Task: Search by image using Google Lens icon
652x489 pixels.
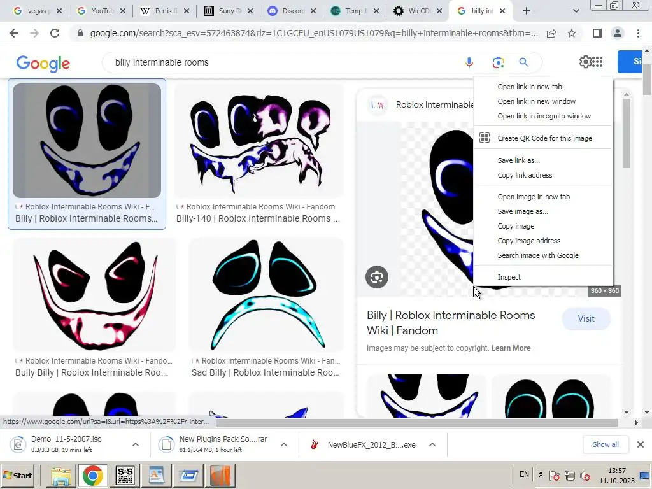Action: click(x=498, y=62)
